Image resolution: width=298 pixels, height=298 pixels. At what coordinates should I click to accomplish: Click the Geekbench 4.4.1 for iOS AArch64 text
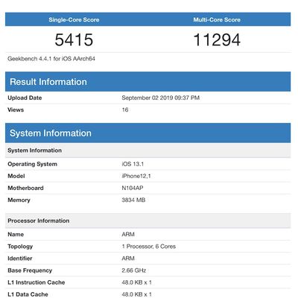click(x=51, y=59)
